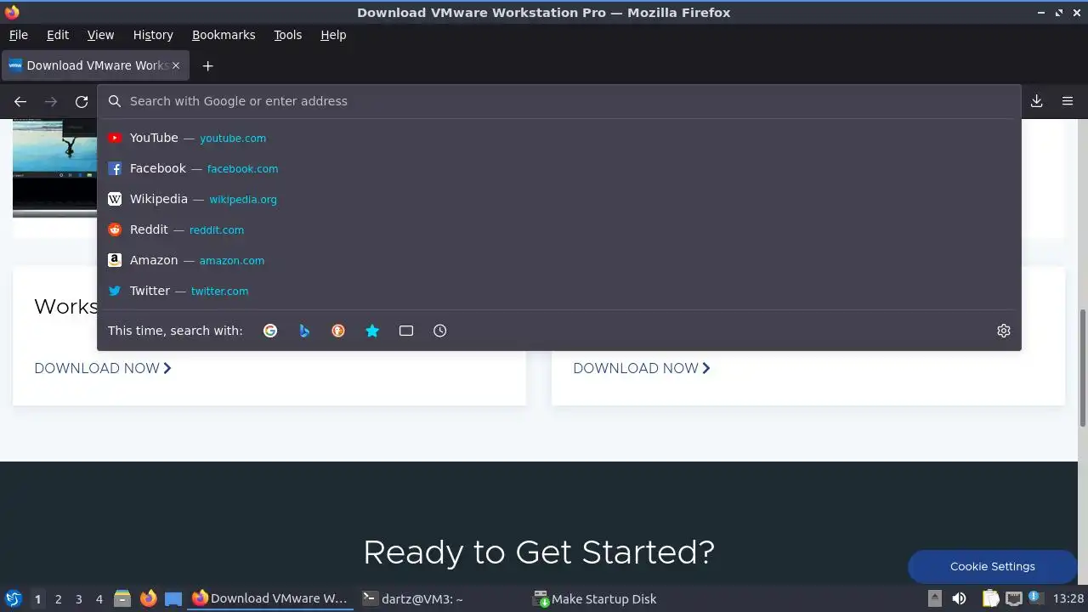The height and width of the screenshot is (612, 1088).
Task: Search this time with Google icon
Action: click(270, 331)
